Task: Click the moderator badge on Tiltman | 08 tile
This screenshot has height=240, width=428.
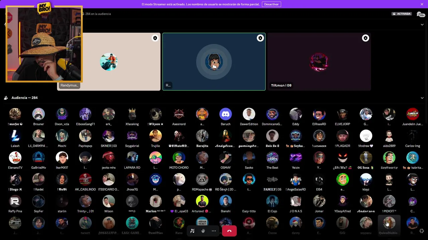Action: tap(365, 38)
